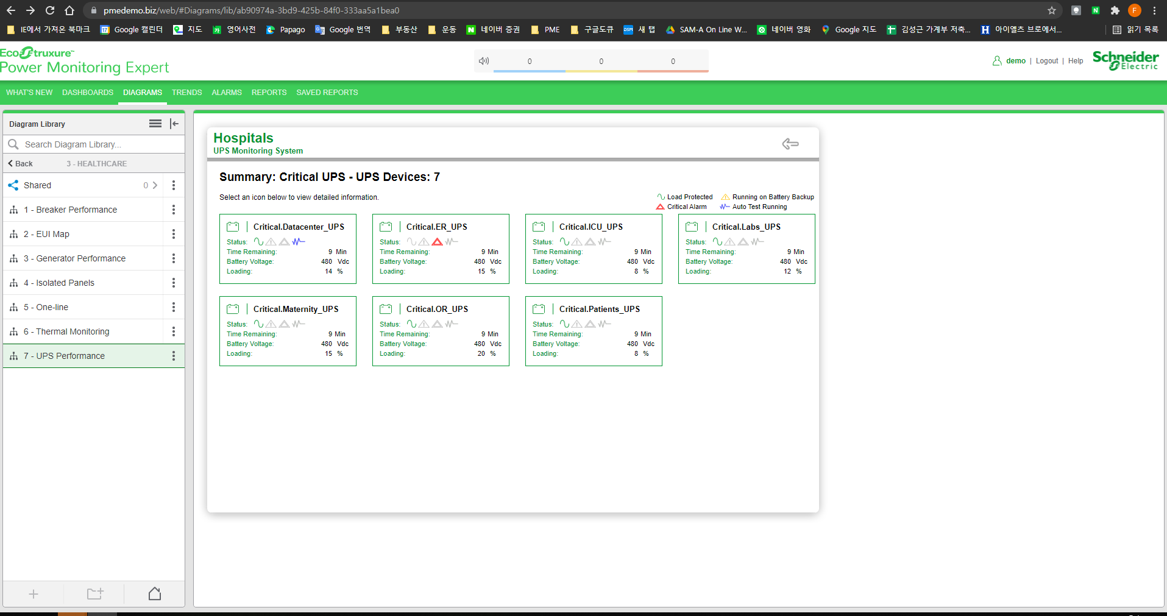The image size is (1167, 616).
Task: Open the Diagram Library hamburger menu
Action: click(155, 124)
